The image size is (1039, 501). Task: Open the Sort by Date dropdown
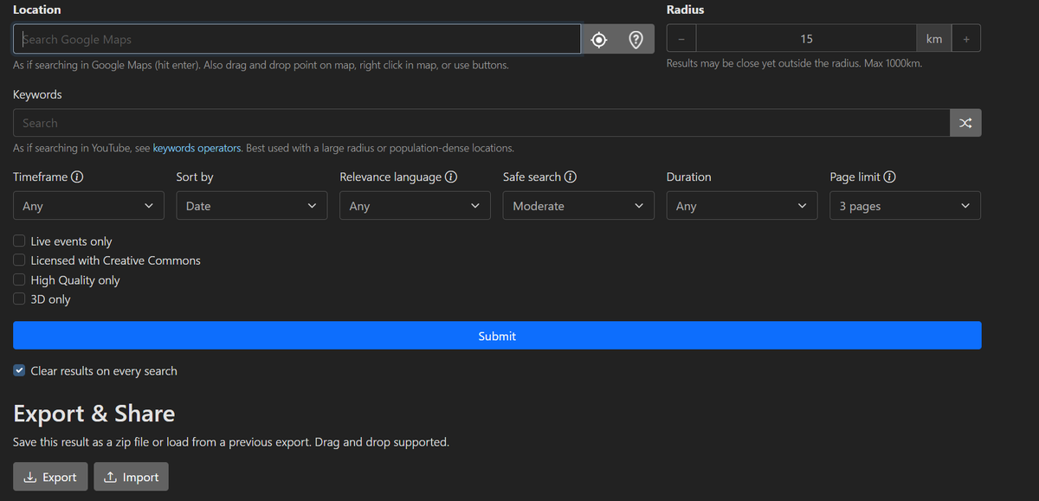click(252, 206)
